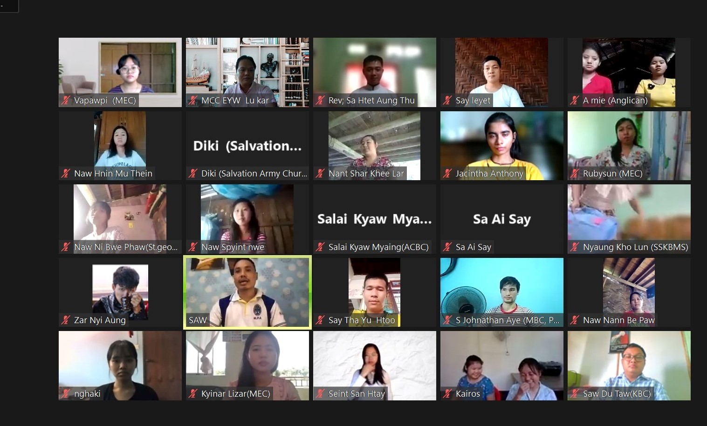Screen dimensions: 707x426
Task: Select the Salai Kyaw Myaing(ACBC) participant tile
Action: click(375, 219)
